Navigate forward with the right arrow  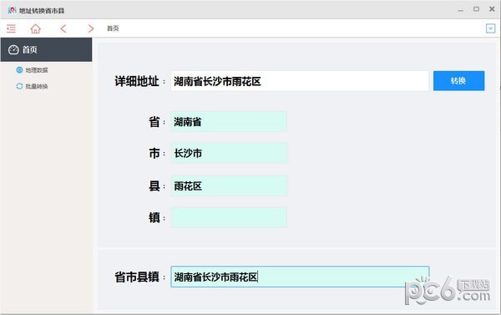(x=91, y=28)
